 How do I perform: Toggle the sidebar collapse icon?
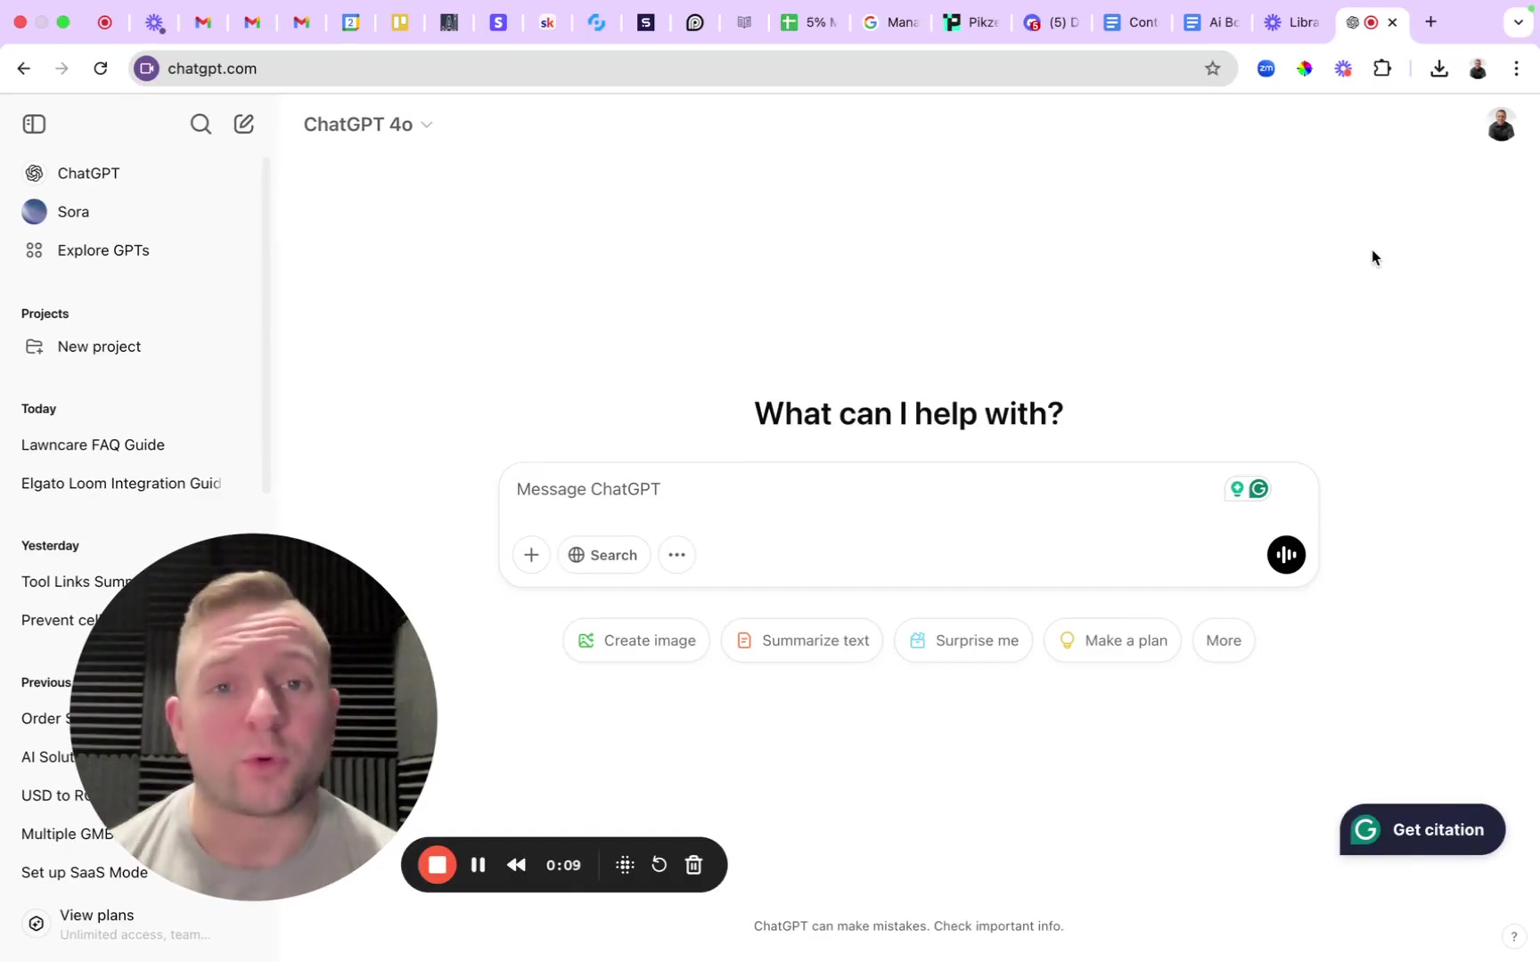tap(34, 124)
